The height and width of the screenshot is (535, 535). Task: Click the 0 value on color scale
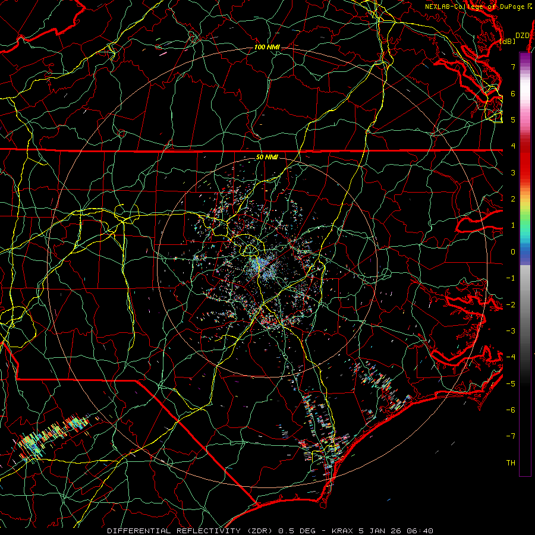click(513, 252)
